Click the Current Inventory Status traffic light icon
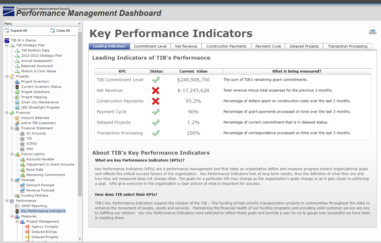The width and height of the screenshot is (381, 243). click(17, 87)
